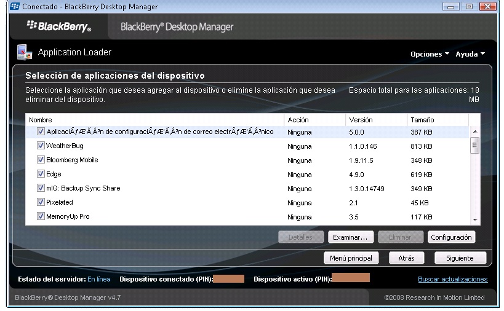504x311 pixels.
Task: Select the Bloomberg Mobile row name
Action: point(72,160)
